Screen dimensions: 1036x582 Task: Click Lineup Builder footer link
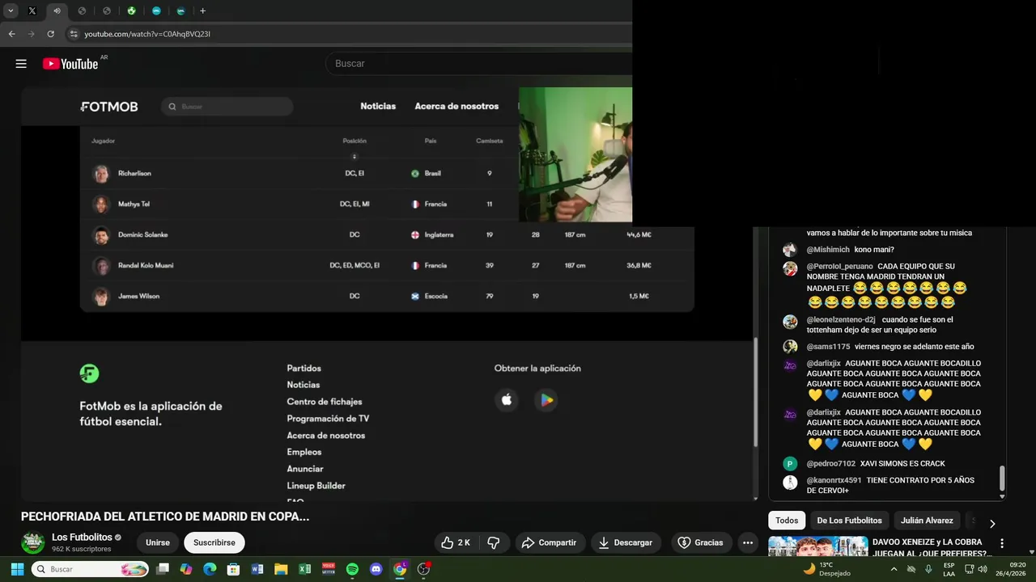316,486
